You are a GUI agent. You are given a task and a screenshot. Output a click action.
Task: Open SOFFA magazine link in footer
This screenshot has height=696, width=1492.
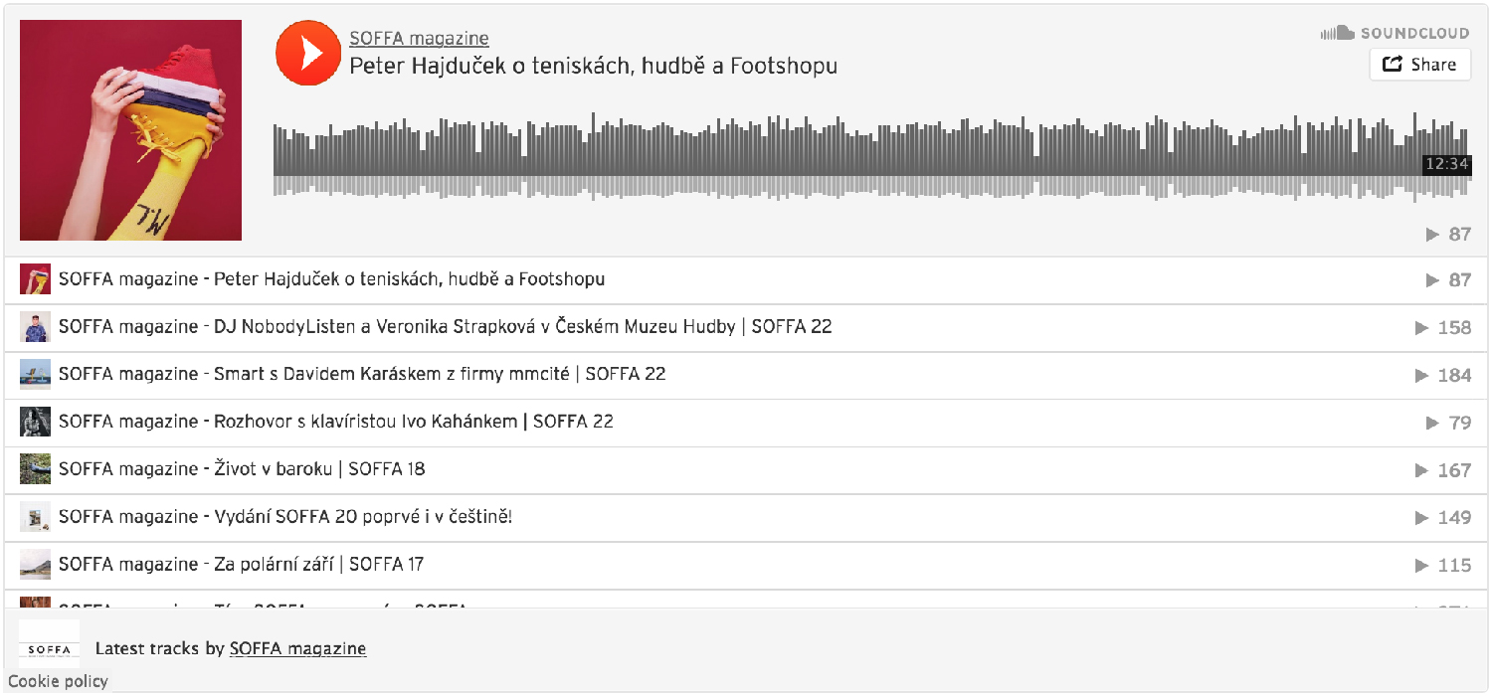(297, 648)
